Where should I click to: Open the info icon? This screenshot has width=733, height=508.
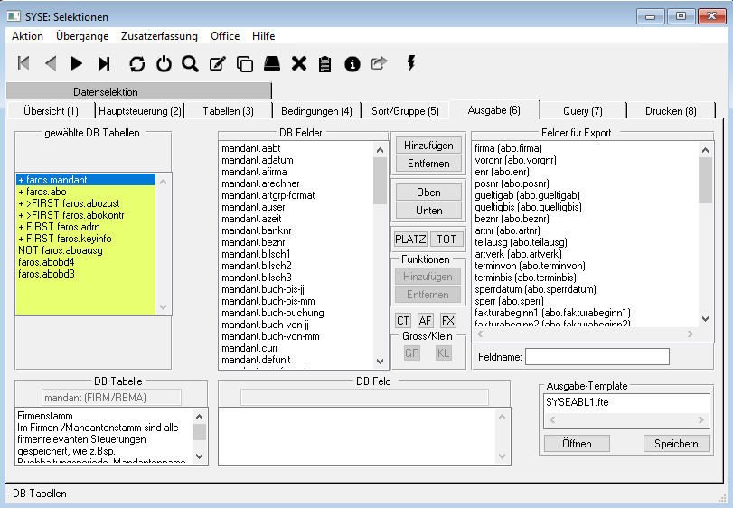[352, 63]
